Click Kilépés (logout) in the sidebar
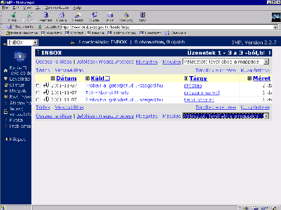Image resolution: width=281 pixels, height=210 pixels. point(17,139)
